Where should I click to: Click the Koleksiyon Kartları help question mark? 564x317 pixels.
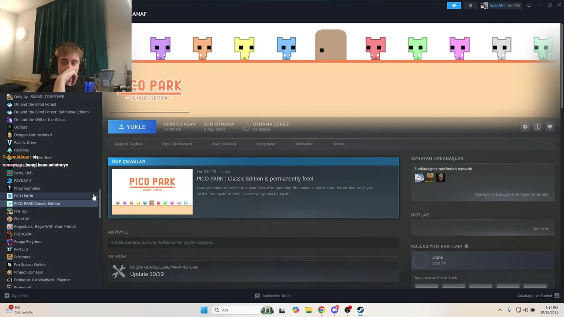pyautogui.click(x=466, y=247)
